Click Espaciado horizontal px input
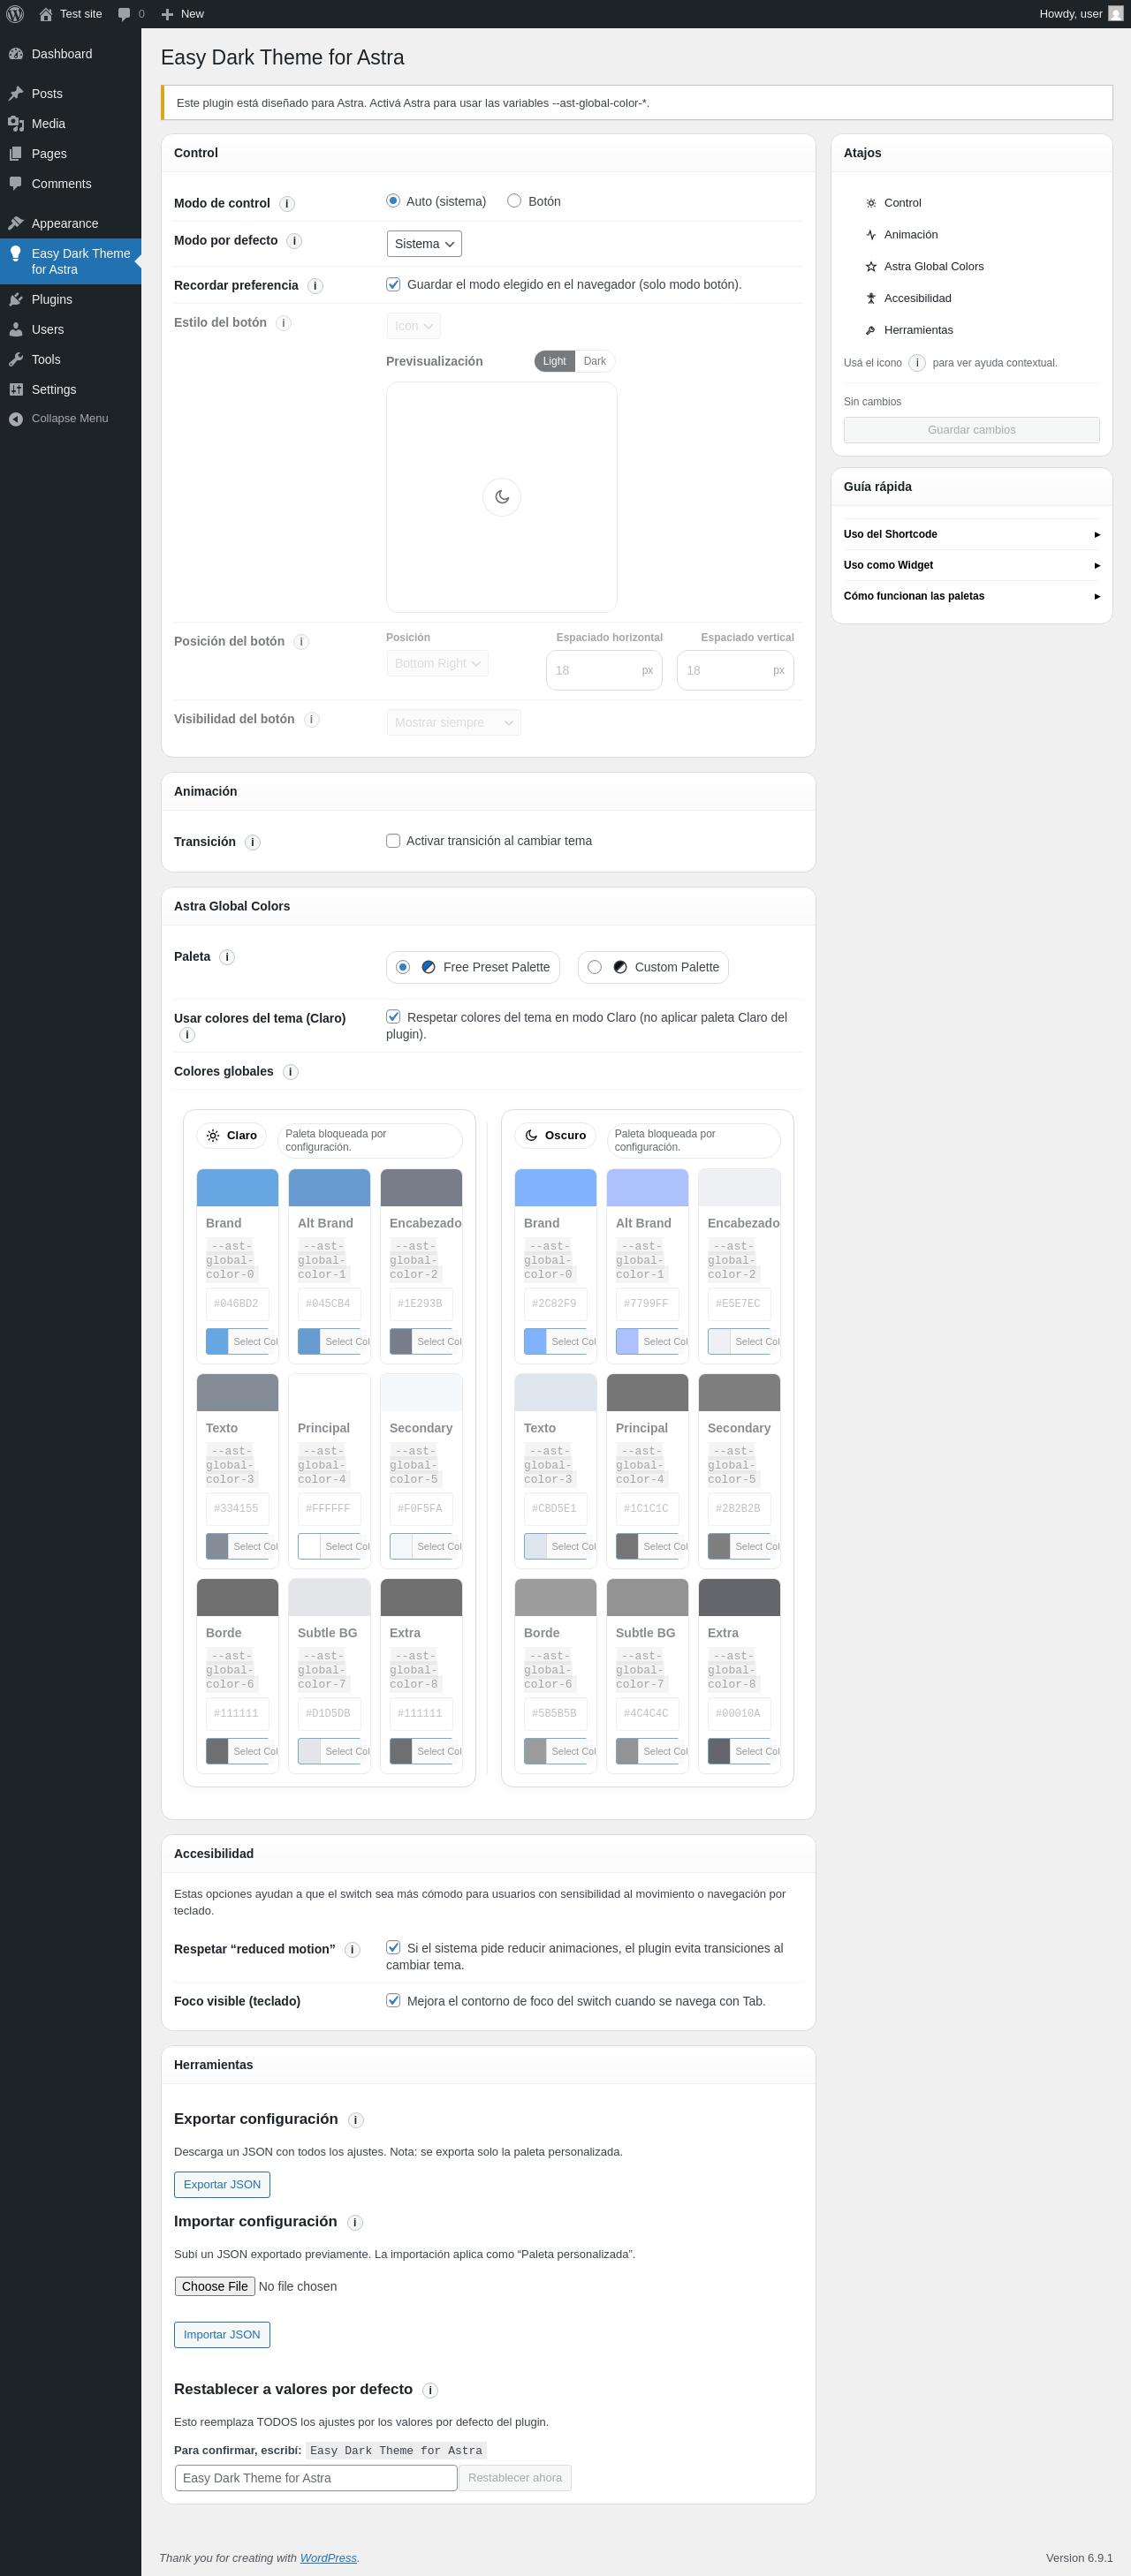This screenshot has height=2576, width=1131. coord(604,670)
